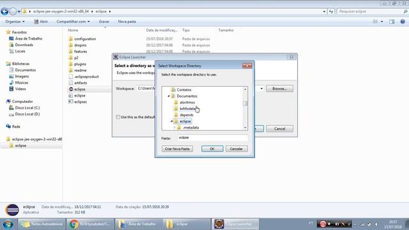
Task: Open the view options dropdown arrow
Action: coord(382,22)
